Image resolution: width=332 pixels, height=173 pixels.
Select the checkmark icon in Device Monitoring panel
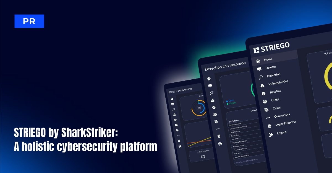176,120
